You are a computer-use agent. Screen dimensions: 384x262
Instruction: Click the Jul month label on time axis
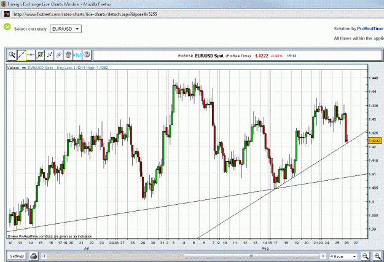pos(87,248)
